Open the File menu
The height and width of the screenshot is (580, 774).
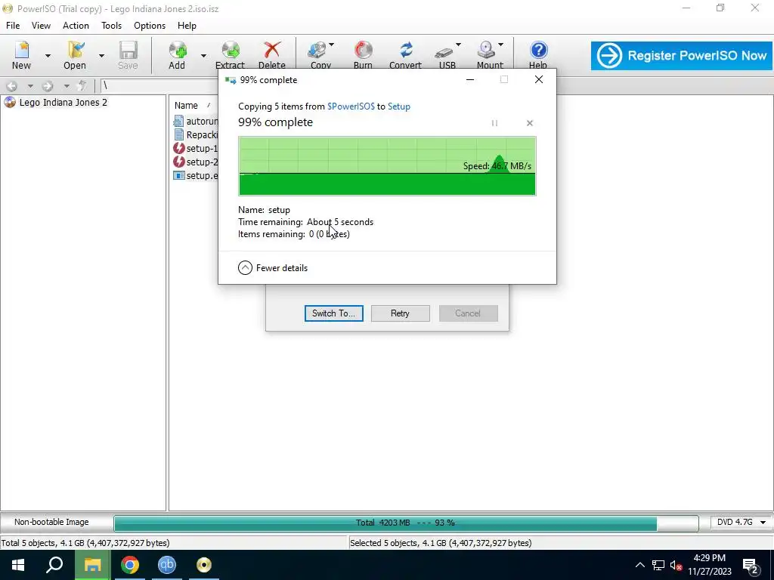click(13, 26)
